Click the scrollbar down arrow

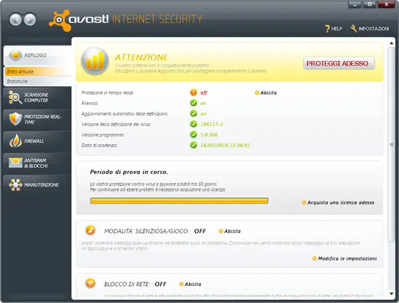coord(391,294)
